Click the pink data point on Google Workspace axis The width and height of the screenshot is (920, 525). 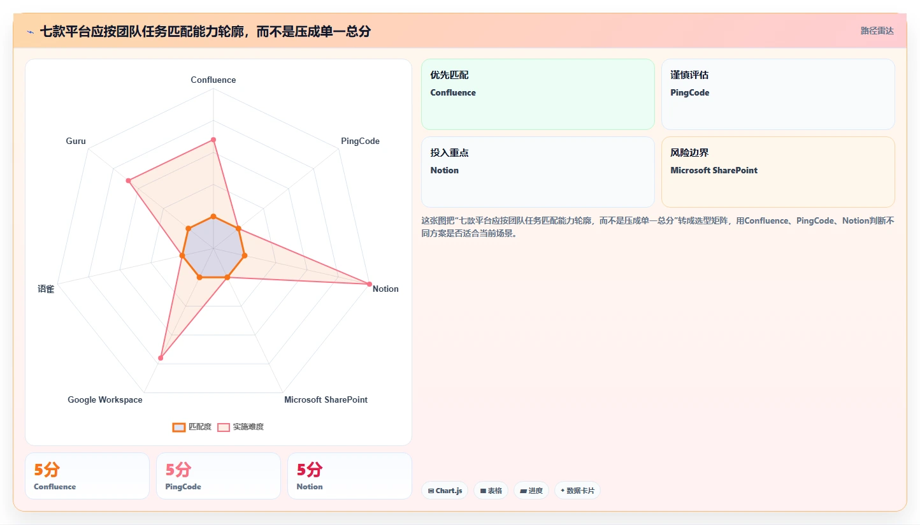(161, 358)
